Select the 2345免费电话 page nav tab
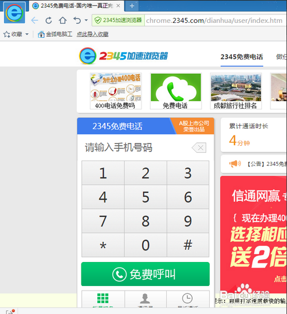The width and height of the screenshot is (287, 314). point(242,57)
